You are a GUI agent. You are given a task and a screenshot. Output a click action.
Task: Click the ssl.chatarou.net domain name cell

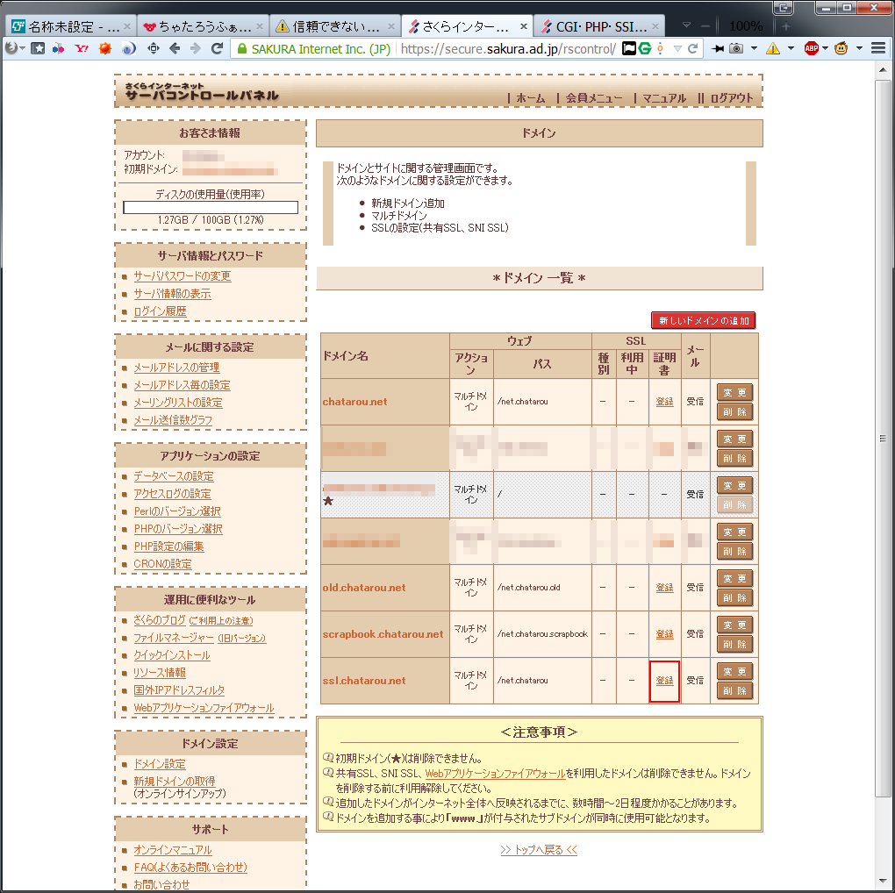[x=384, y=681]
